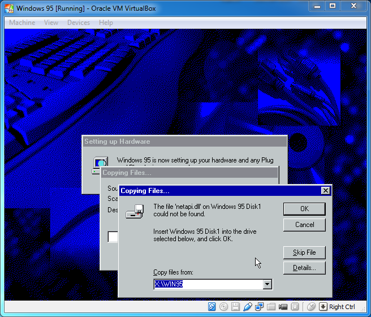Viewport: 371px width, 317px height.
Task: Close the Copying Files error dialog
Action: click(326, 191)
